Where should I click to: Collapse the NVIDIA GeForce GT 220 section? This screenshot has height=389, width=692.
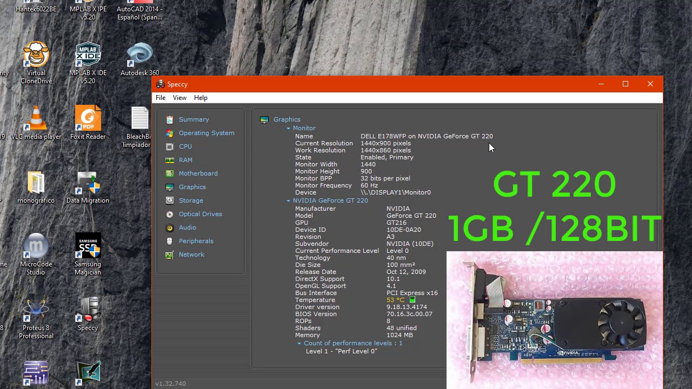[x=289, y=201]
